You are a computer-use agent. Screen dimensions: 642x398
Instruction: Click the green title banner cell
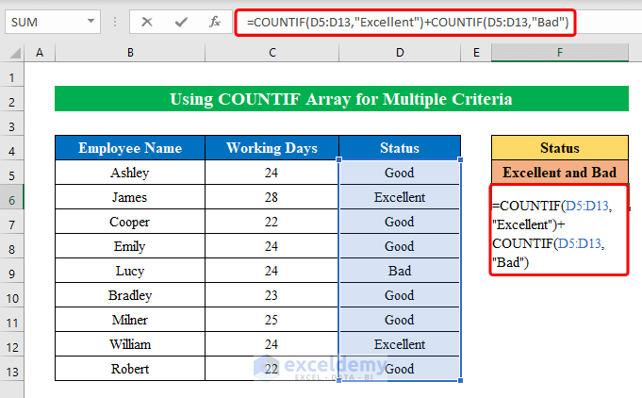341,99
